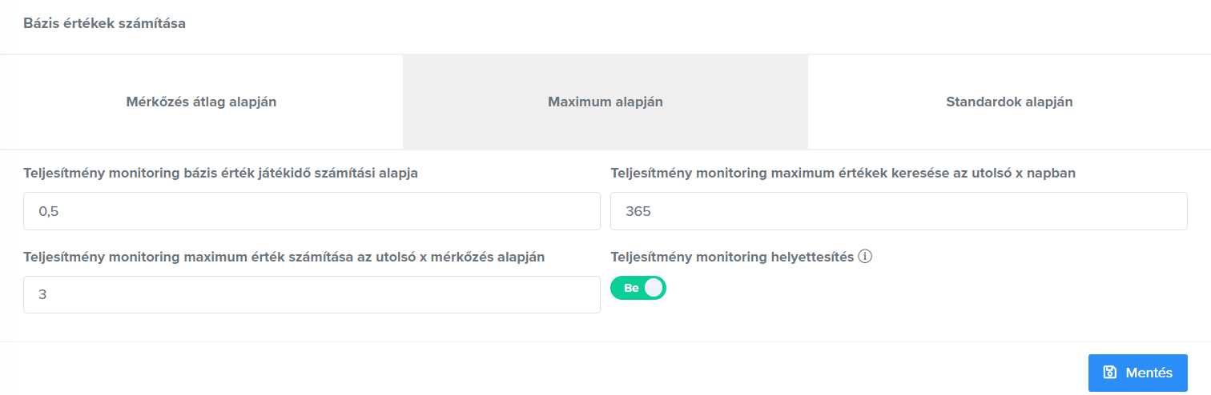Click the utolsó x mérkőzés field showing 3
1211x395 pixels.
pyautogui.click(x=312, y=295)
